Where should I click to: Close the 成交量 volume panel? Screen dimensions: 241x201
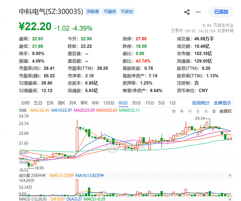(230, 175)
